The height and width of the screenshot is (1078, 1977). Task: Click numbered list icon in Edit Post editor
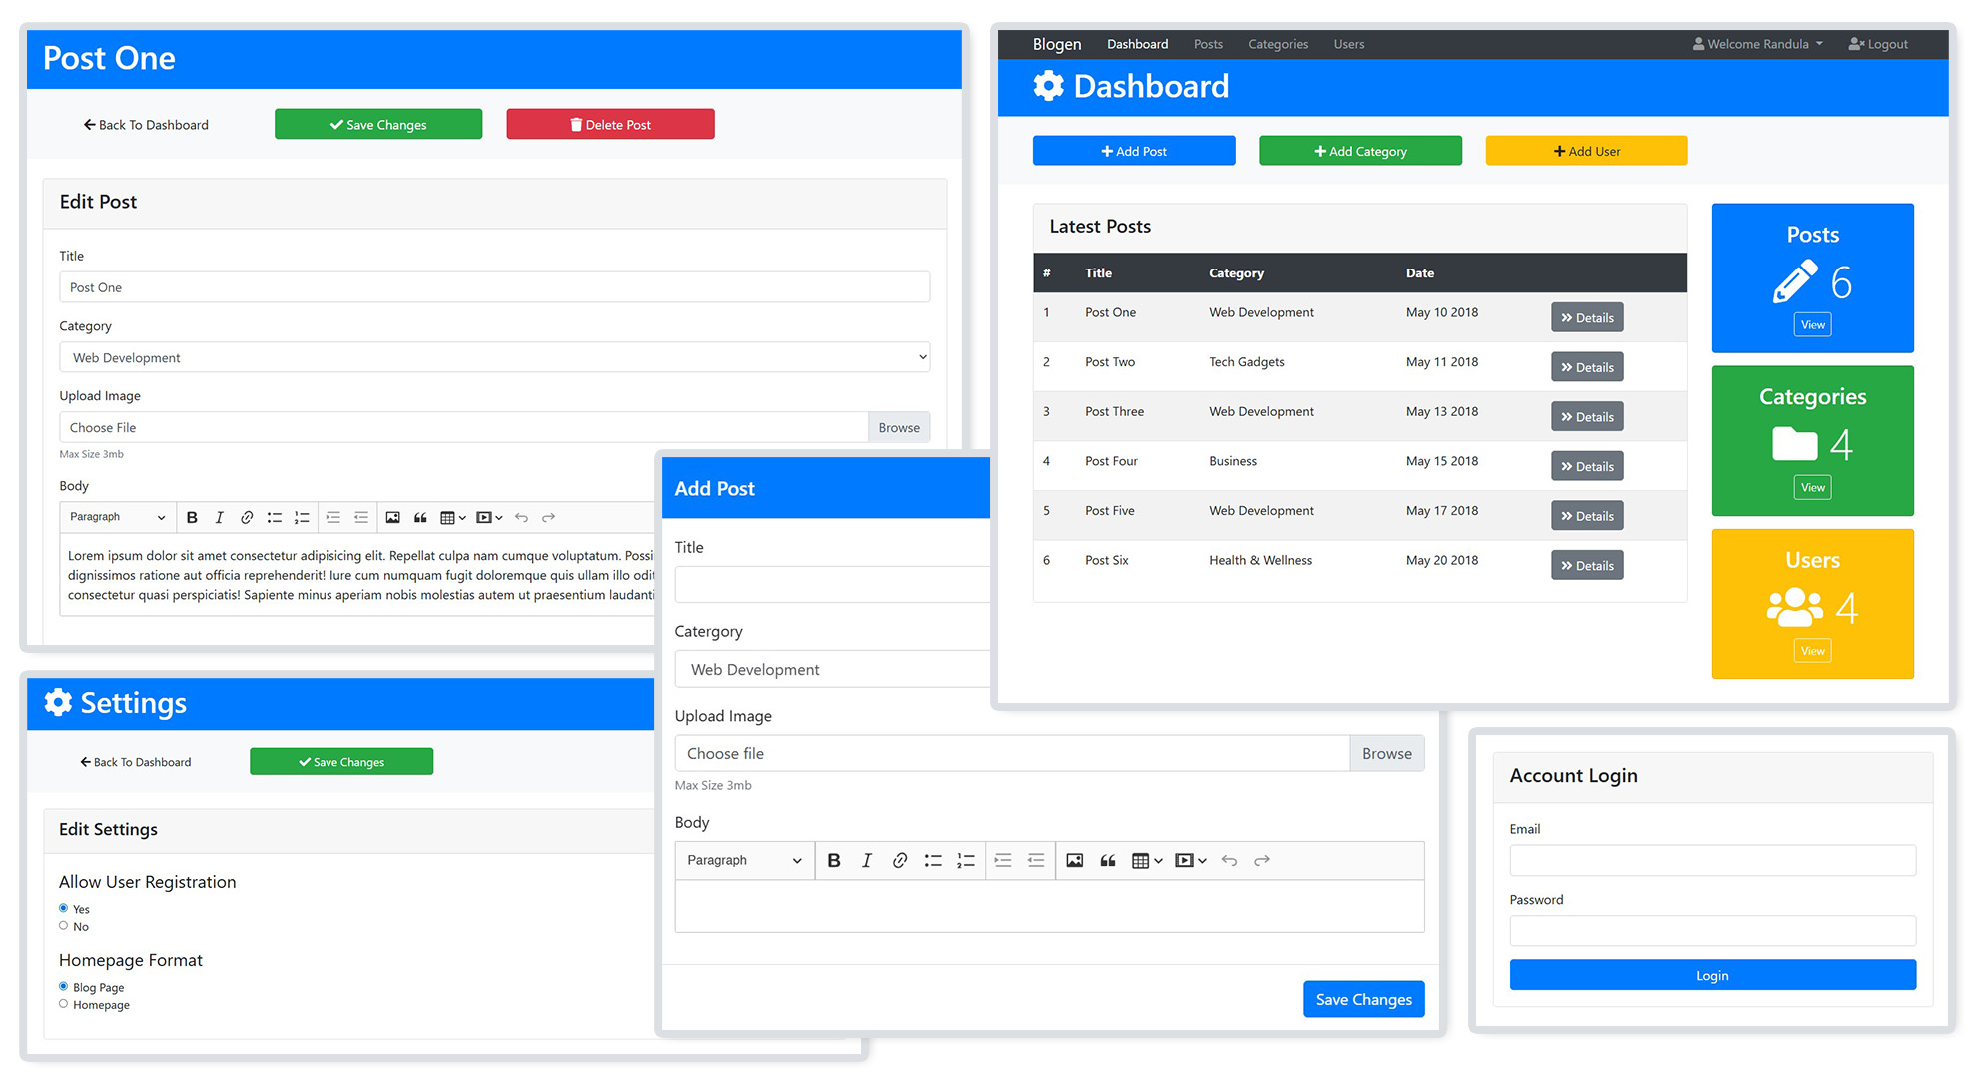pyautogui.click(x=302, y=517)
